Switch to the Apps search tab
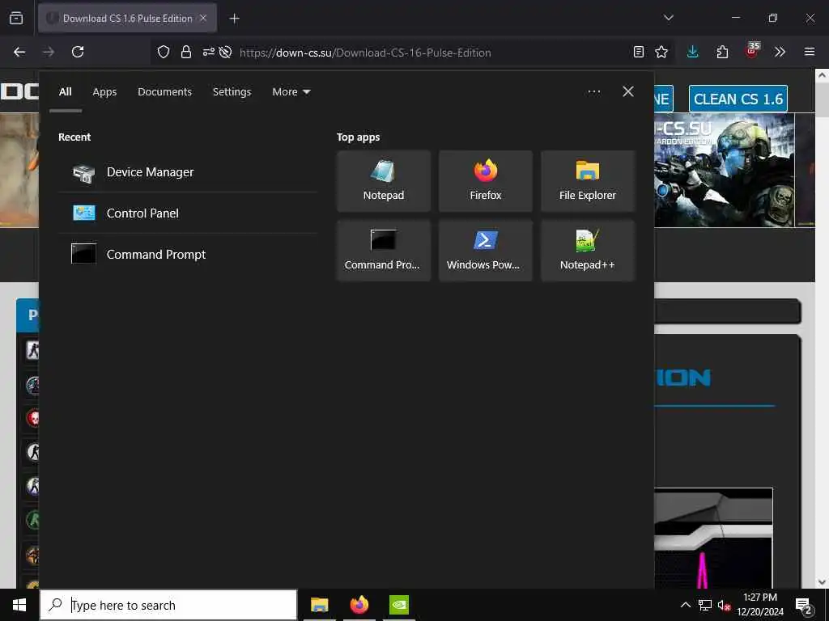 pyautogui.click(x=104, y=92)
